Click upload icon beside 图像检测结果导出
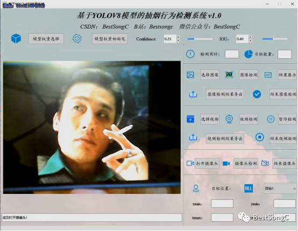298x231 pixels. [x=193, y=94]
